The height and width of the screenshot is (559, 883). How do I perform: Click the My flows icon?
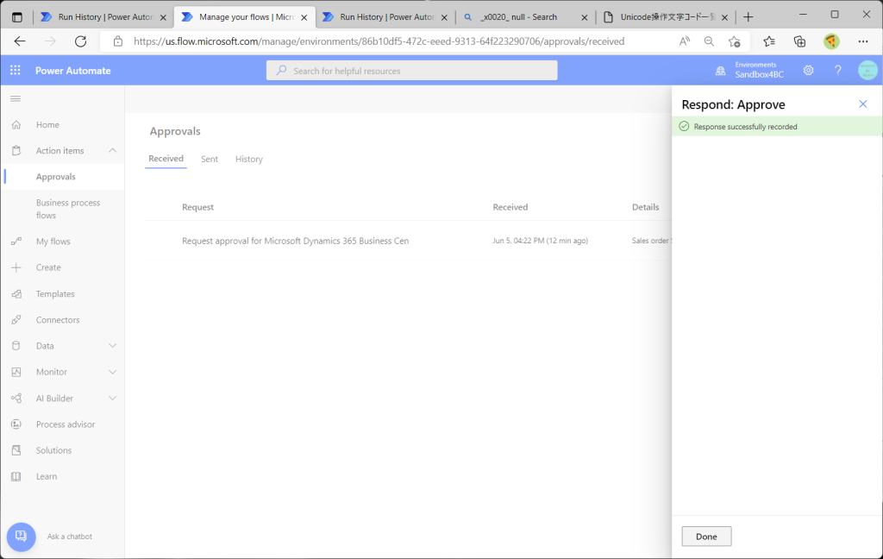coord(16,242)
